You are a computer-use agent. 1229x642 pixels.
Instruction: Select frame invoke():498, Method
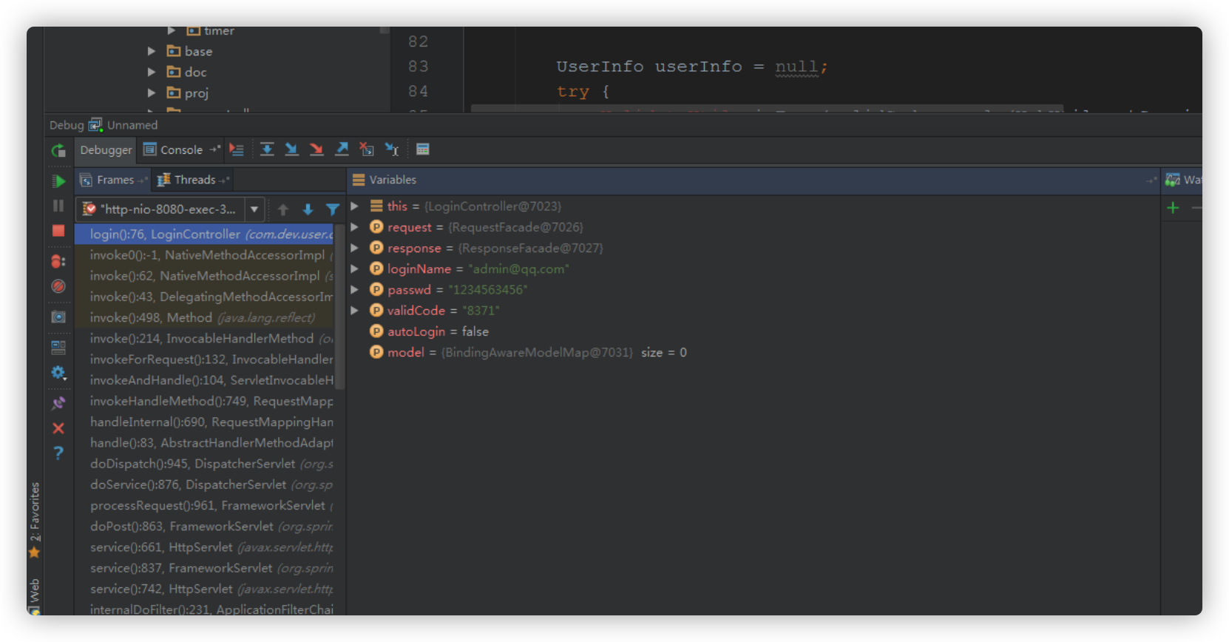click(204, 317)
